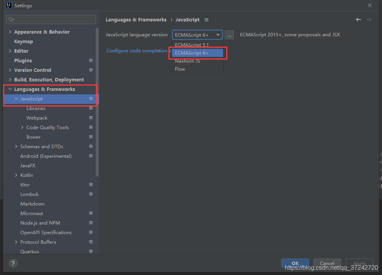Image resolution: width=382 pixels, height=275 pixels.
Task: Click project-level icon on Ktor row
Action: [x=91, y=185]
